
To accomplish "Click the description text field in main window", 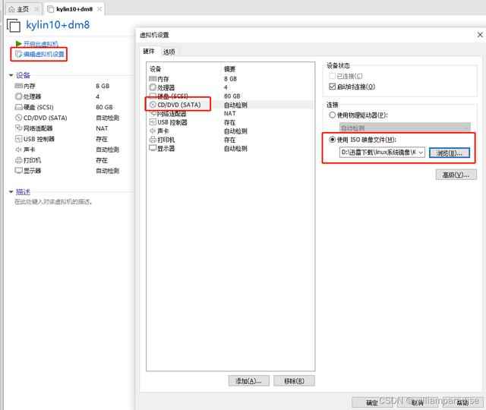I will tap(53, 202).
